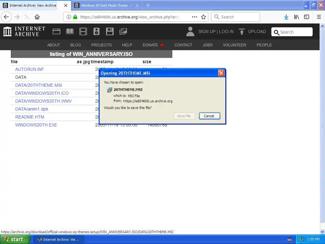Bookmark this page with the star
This screenshot has width=325, height=244.
pyautogui.click(x=203, y=17)
